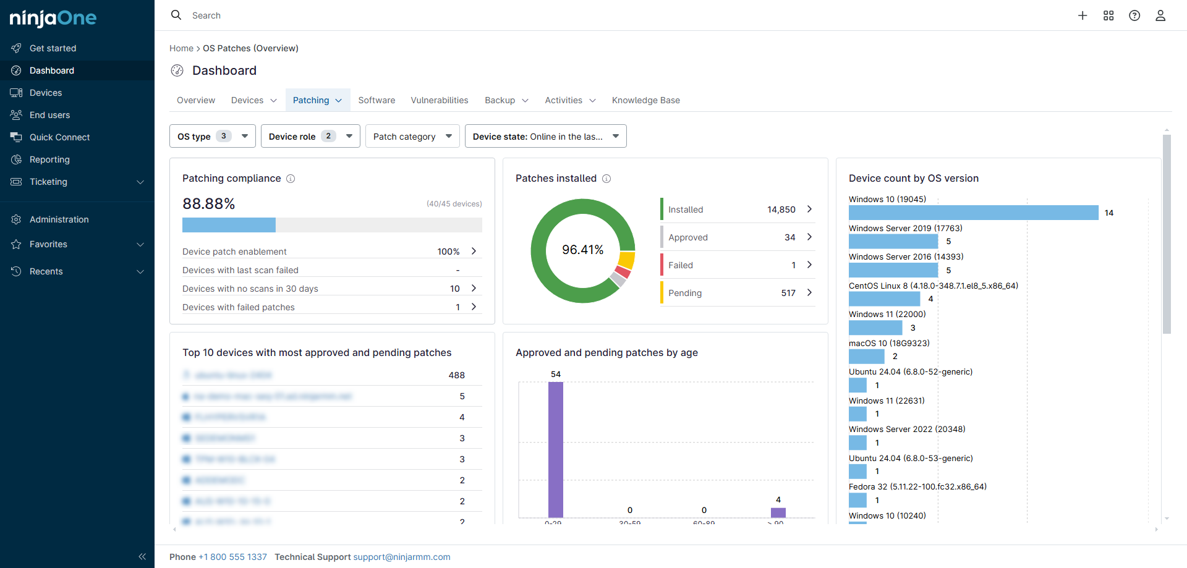Open the apps grid icon
1187x568 pixels.
pos(1108,15)
